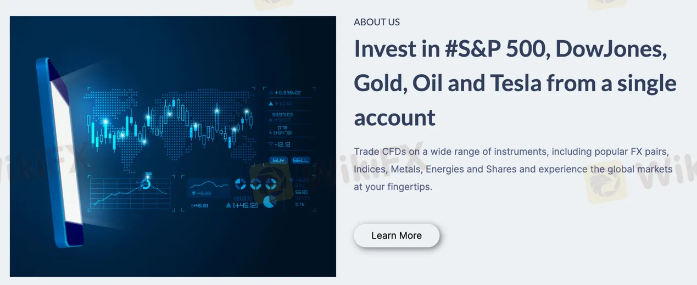Screen dimensions: 697x285
Task: Click the Trade CFDs description paragraph
Action: [x=513, y=169]
